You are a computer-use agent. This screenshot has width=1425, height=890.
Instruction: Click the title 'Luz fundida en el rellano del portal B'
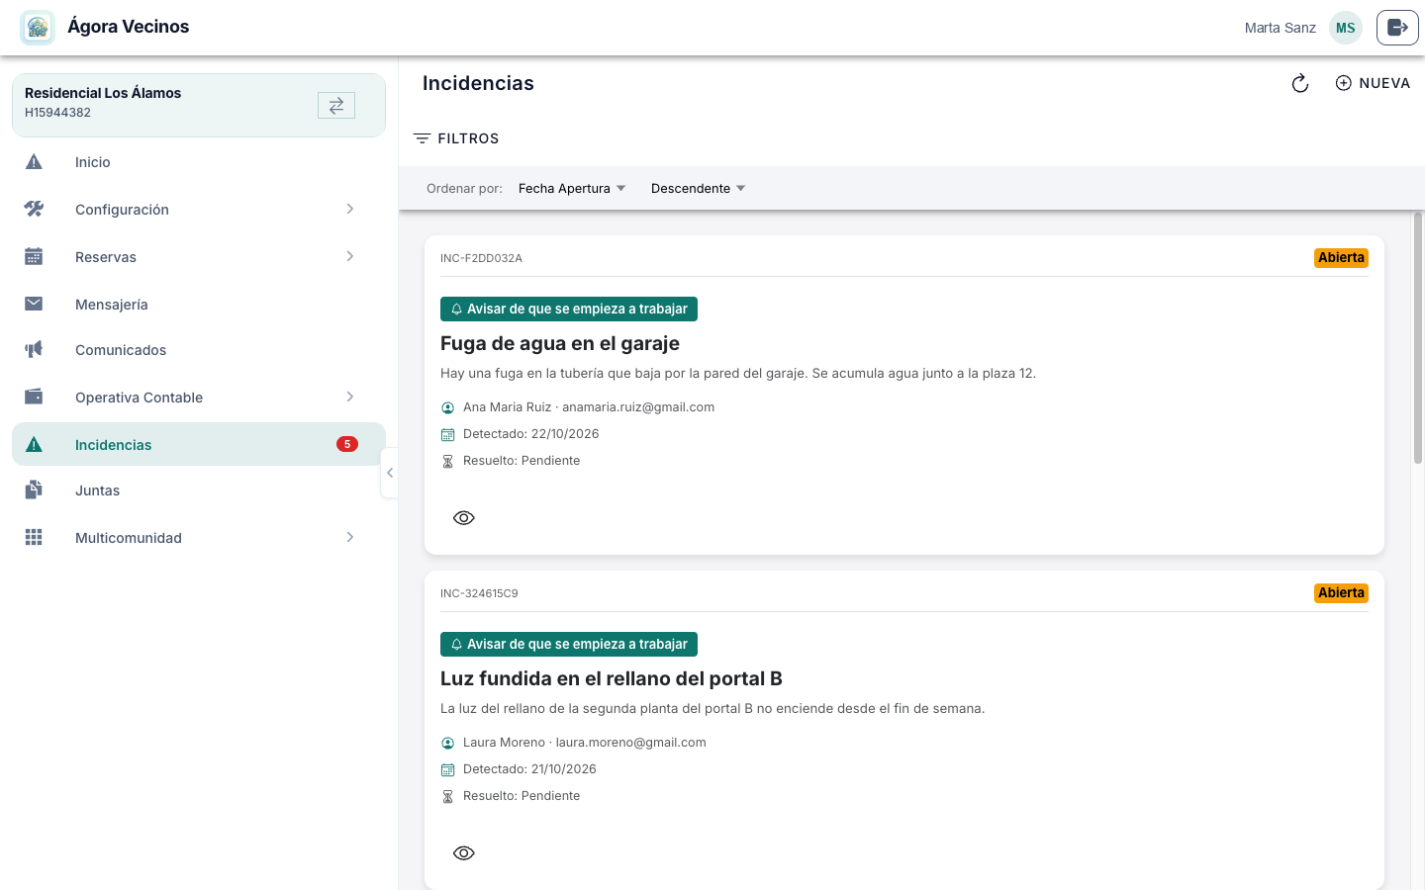612,678
